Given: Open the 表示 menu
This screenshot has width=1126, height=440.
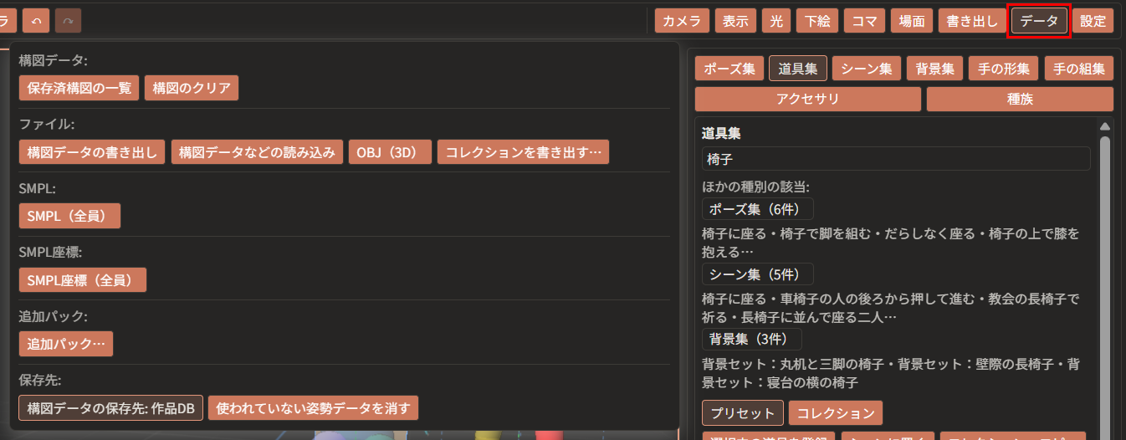Looking at the screenshot, I should coord(735,21).
